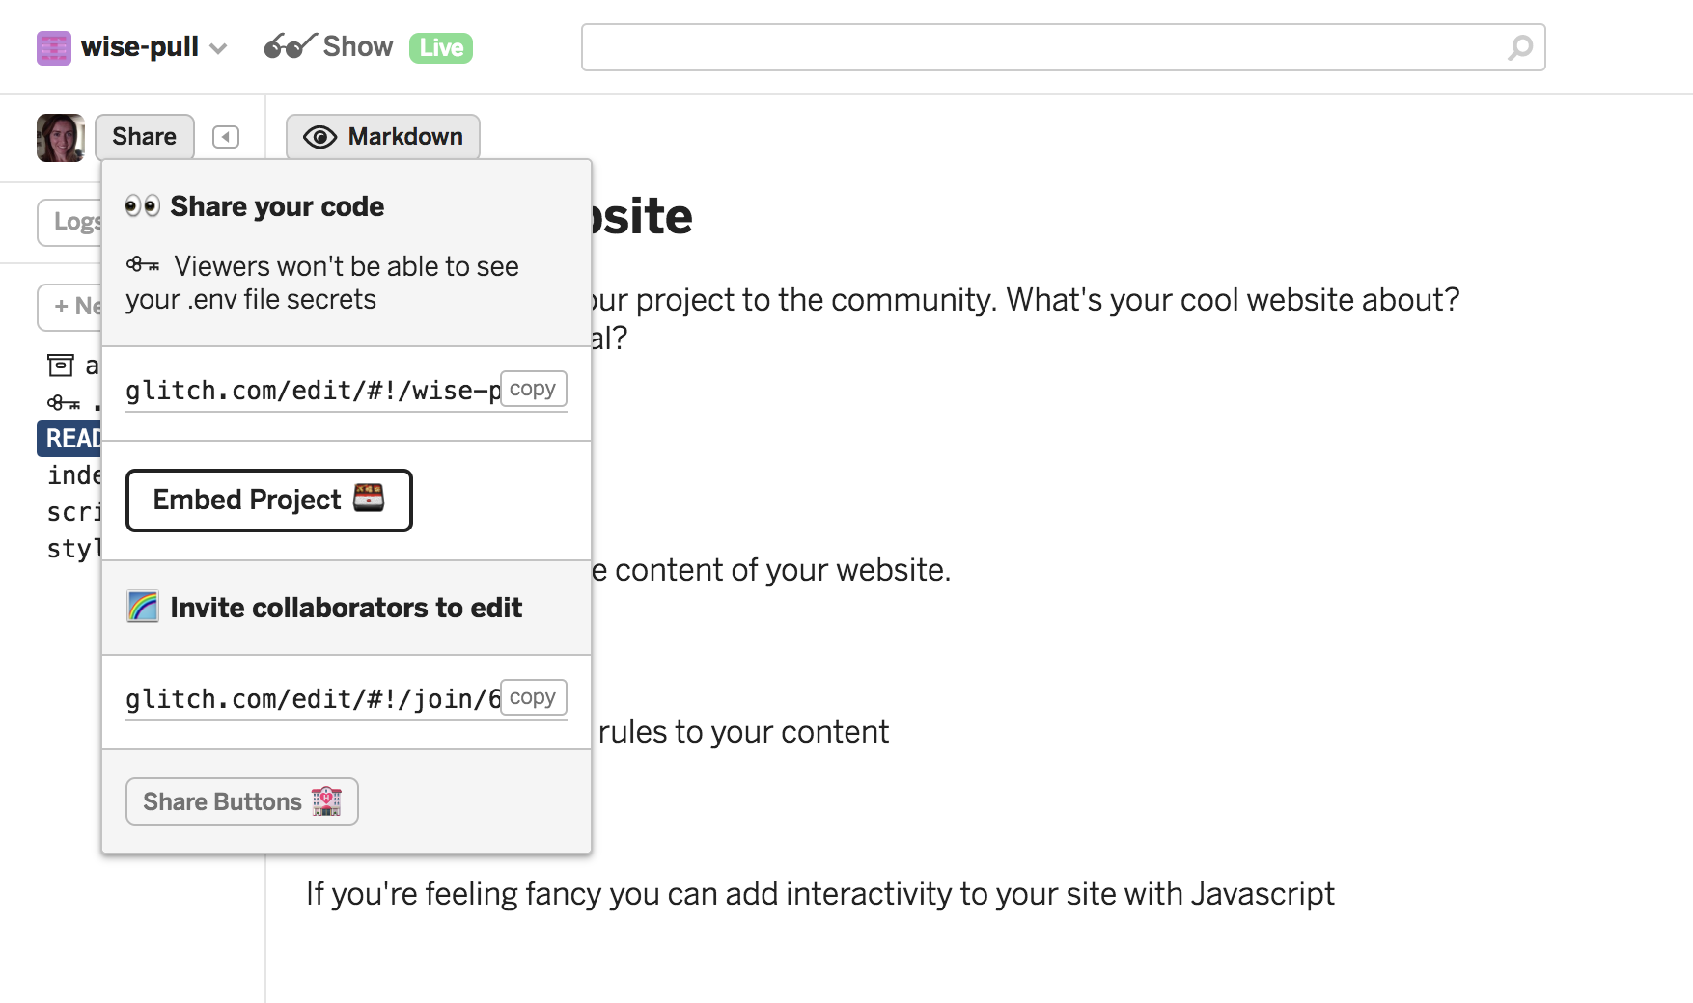
Task: Open the script file in sidebar
Action: (73, 512)
